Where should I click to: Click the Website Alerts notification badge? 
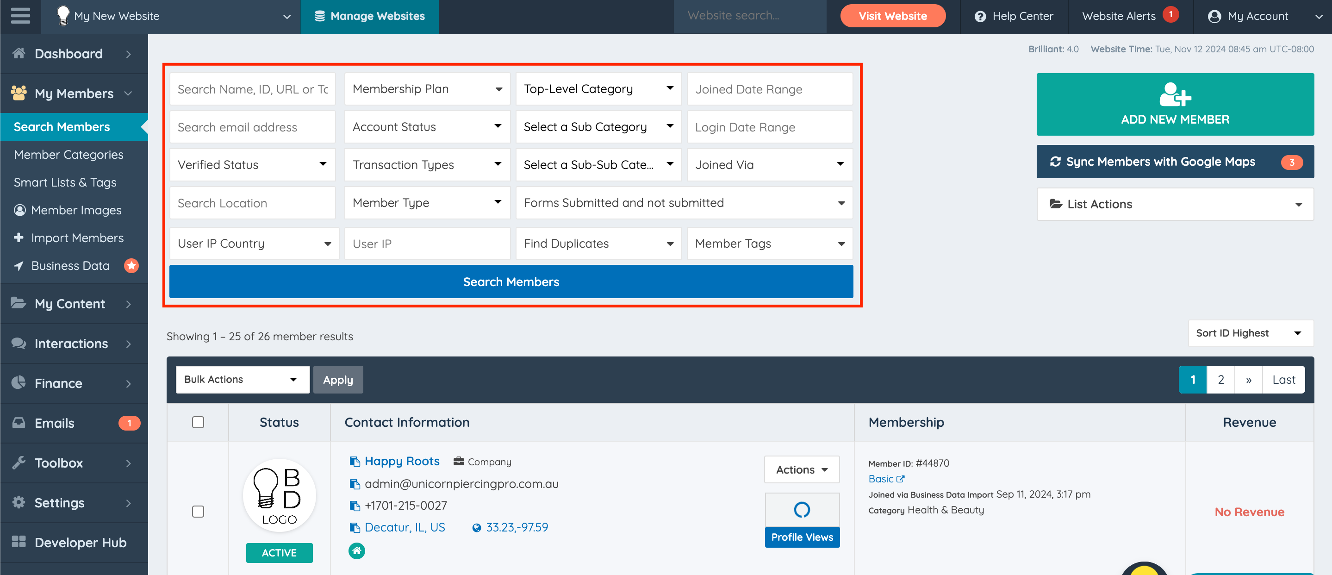(x=1170, y=14)
